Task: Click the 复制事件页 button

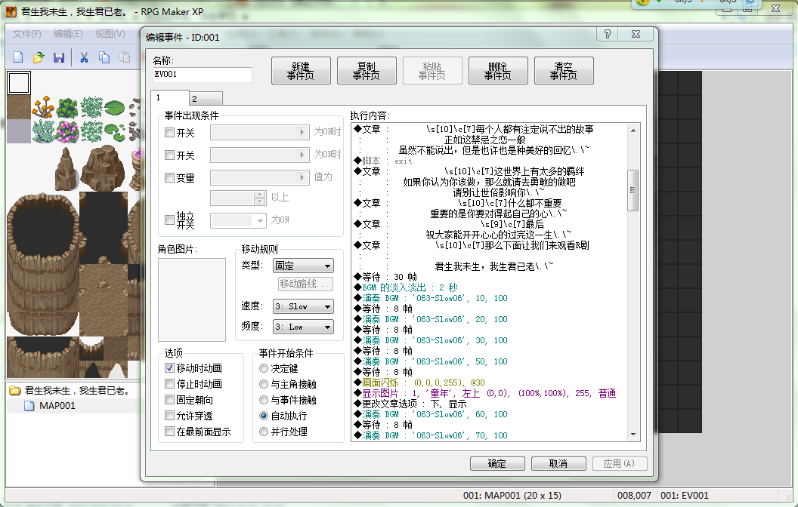Action: click(367, 71)
